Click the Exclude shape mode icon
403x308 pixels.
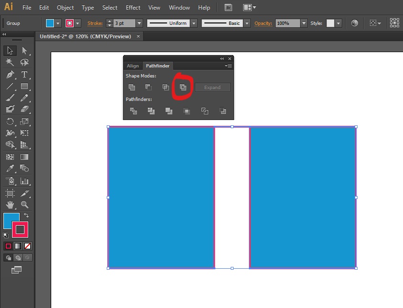pyautogui.click(x=182, y=87)
